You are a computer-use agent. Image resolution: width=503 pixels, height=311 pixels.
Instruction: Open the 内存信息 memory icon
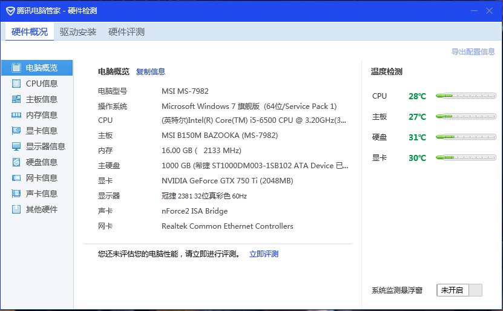pos(16,115)
